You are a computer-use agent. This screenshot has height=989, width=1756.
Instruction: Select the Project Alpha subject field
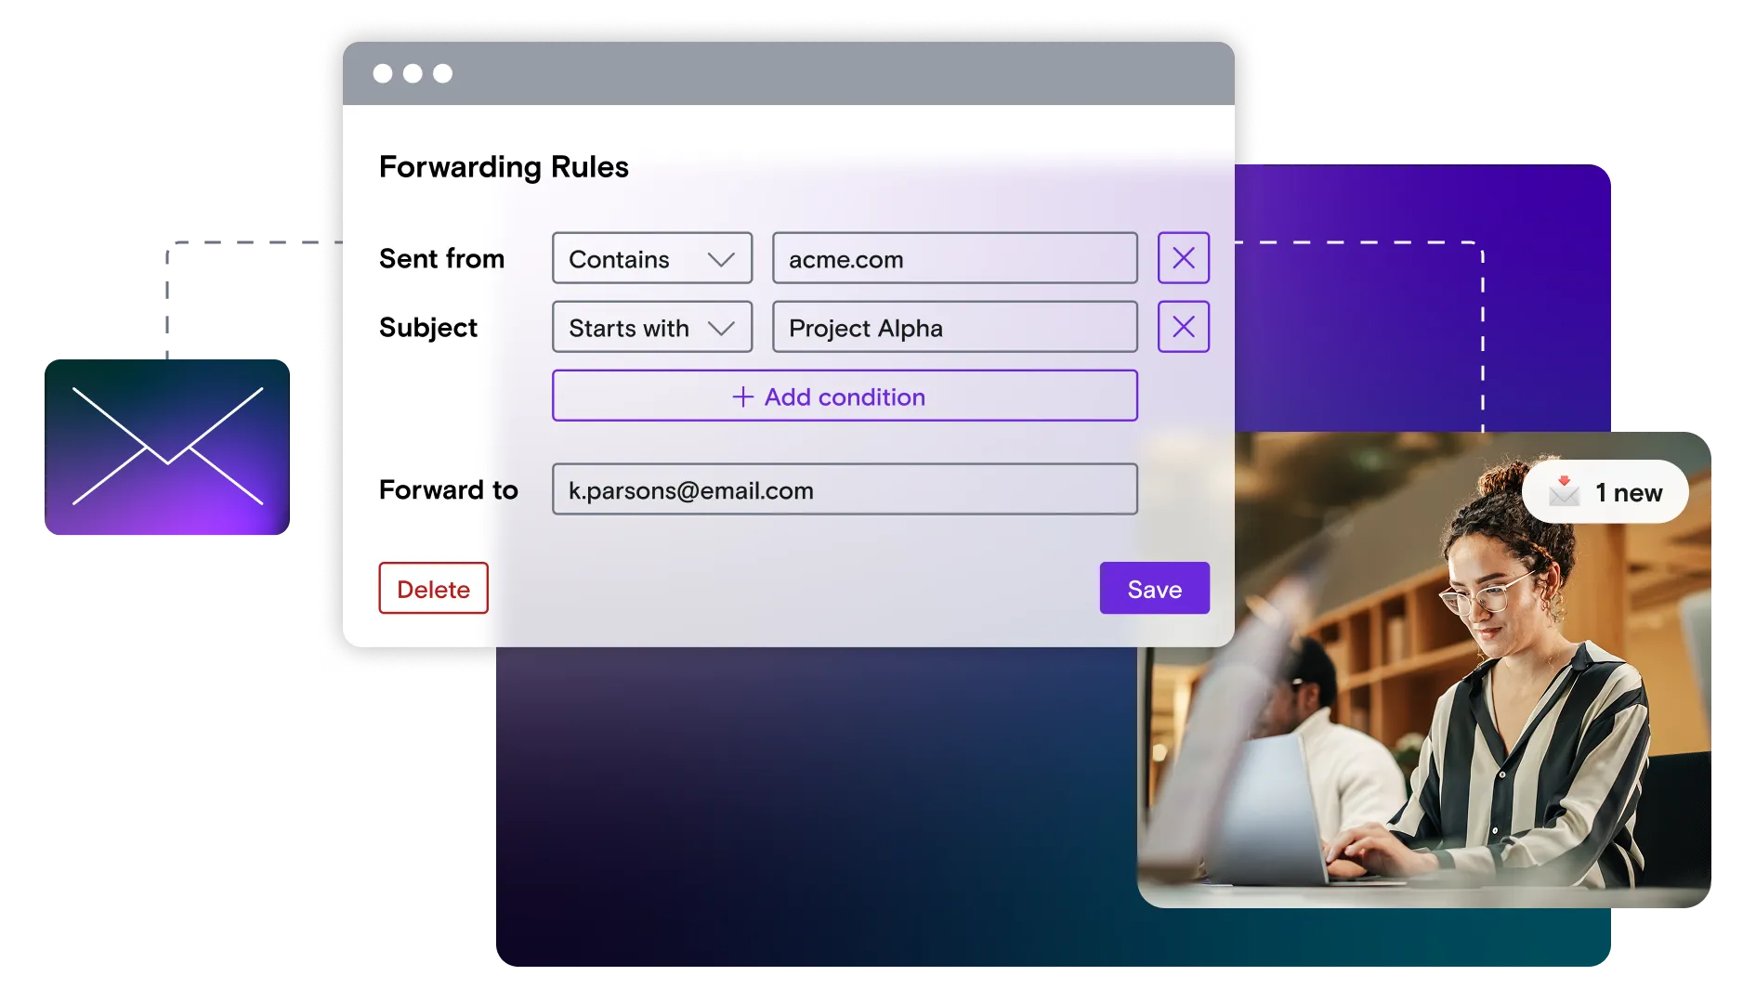955,327
